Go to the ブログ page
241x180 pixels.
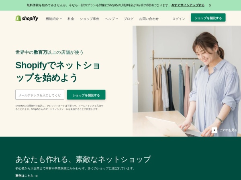(x=129, y=19)
